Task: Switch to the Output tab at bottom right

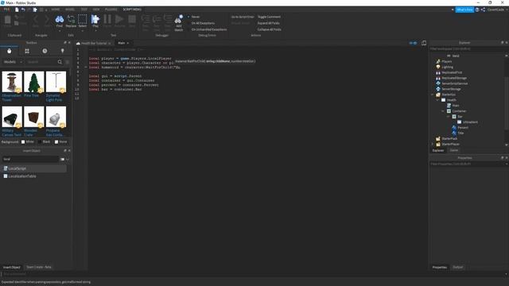Action: click(458, 267)
